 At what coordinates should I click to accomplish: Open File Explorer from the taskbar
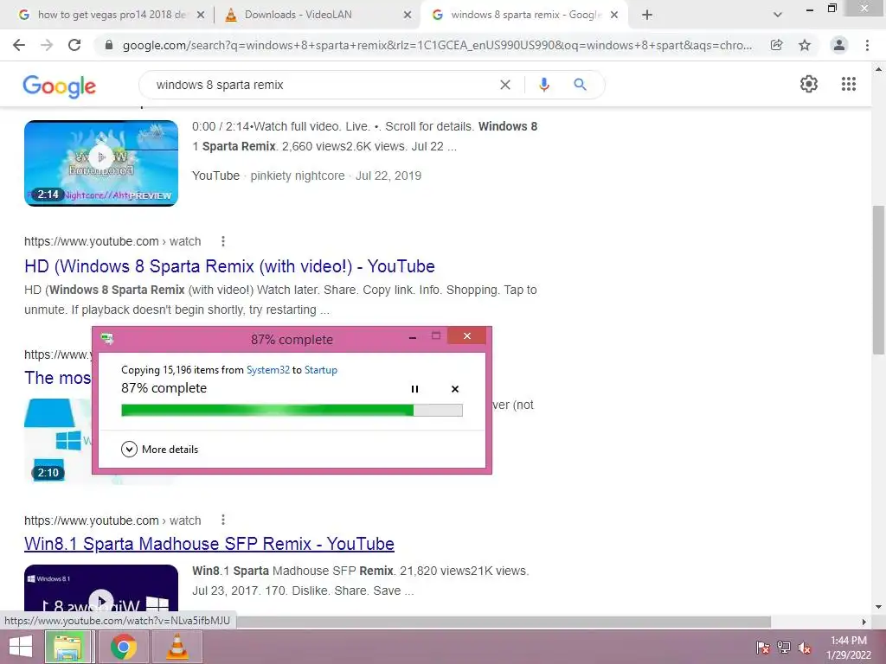67,647
